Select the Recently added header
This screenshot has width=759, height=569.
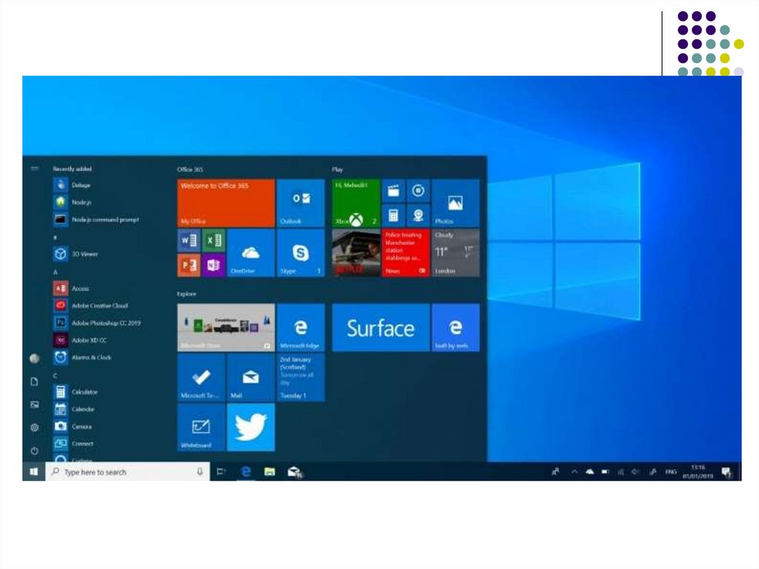point(72,168)
